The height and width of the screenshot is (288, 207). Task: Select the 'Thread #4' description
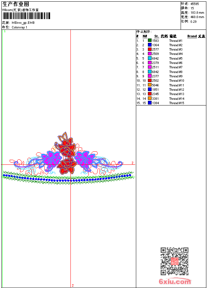[176, 54]
